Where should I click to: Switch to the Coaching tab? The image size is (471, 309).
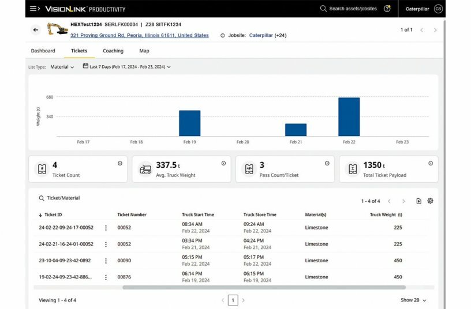(x=113, y=51)
